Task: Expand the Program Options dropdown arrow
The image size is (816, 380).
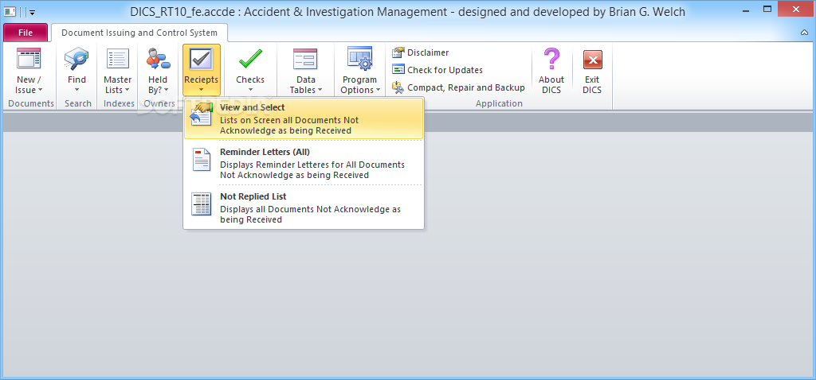Action: [x=379, y=91]
